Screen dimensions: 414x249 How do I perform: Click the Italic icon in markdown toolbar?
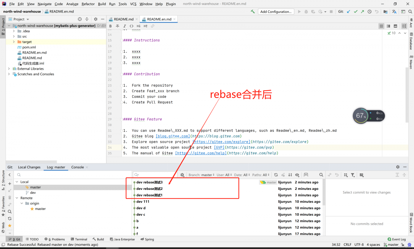click(125, 26)
